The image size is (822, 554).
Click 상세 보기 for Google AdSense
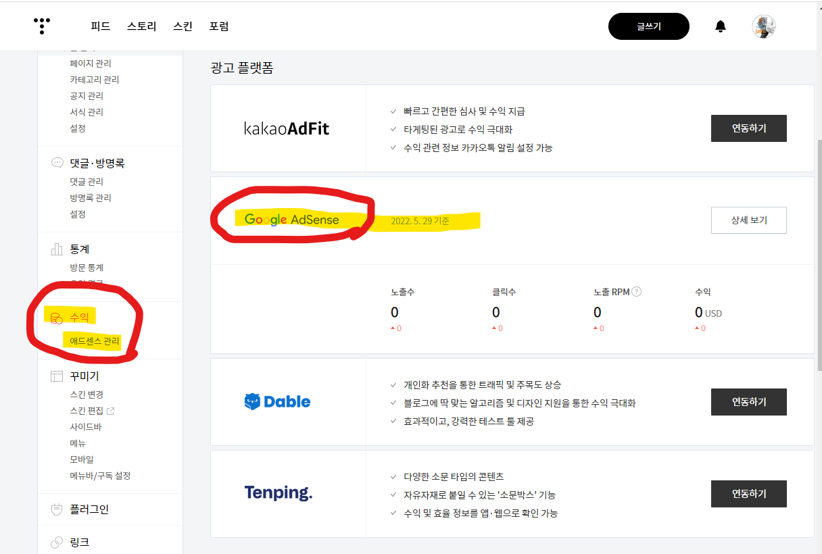(x=749, y=220)
